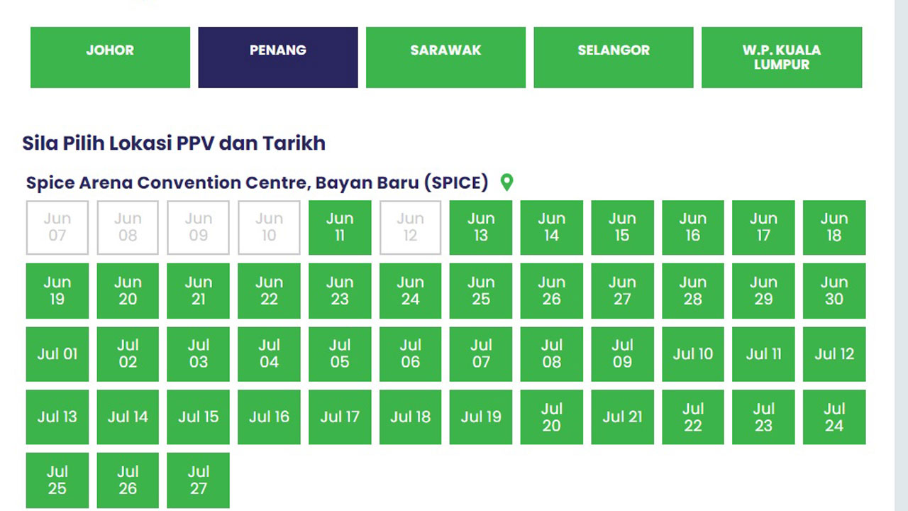Open the Spice Arena Convention Centre location heading

pyautogui.click(x=257, y=182)
